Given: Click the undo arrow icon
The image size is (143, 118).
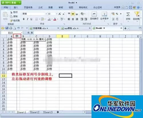Looking at the screenshot, I should [18, 28].
